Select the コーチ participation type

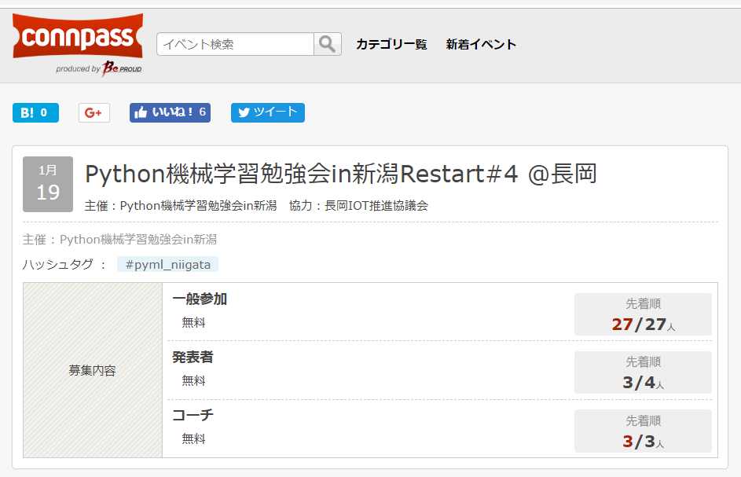193,415
